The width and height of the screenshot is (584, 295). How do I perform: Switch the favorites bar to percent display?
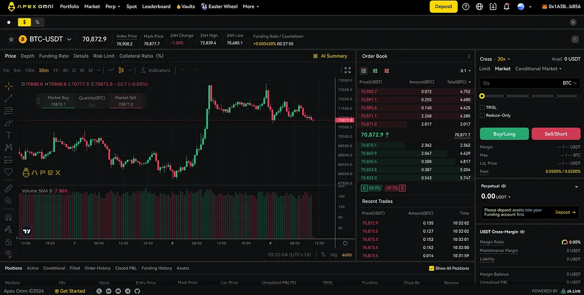point(37,22)
